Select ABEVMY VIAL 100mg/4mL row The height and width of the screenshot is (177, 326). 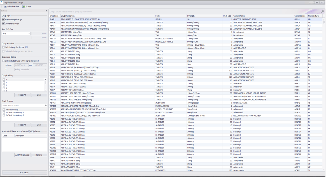[186, 32]
